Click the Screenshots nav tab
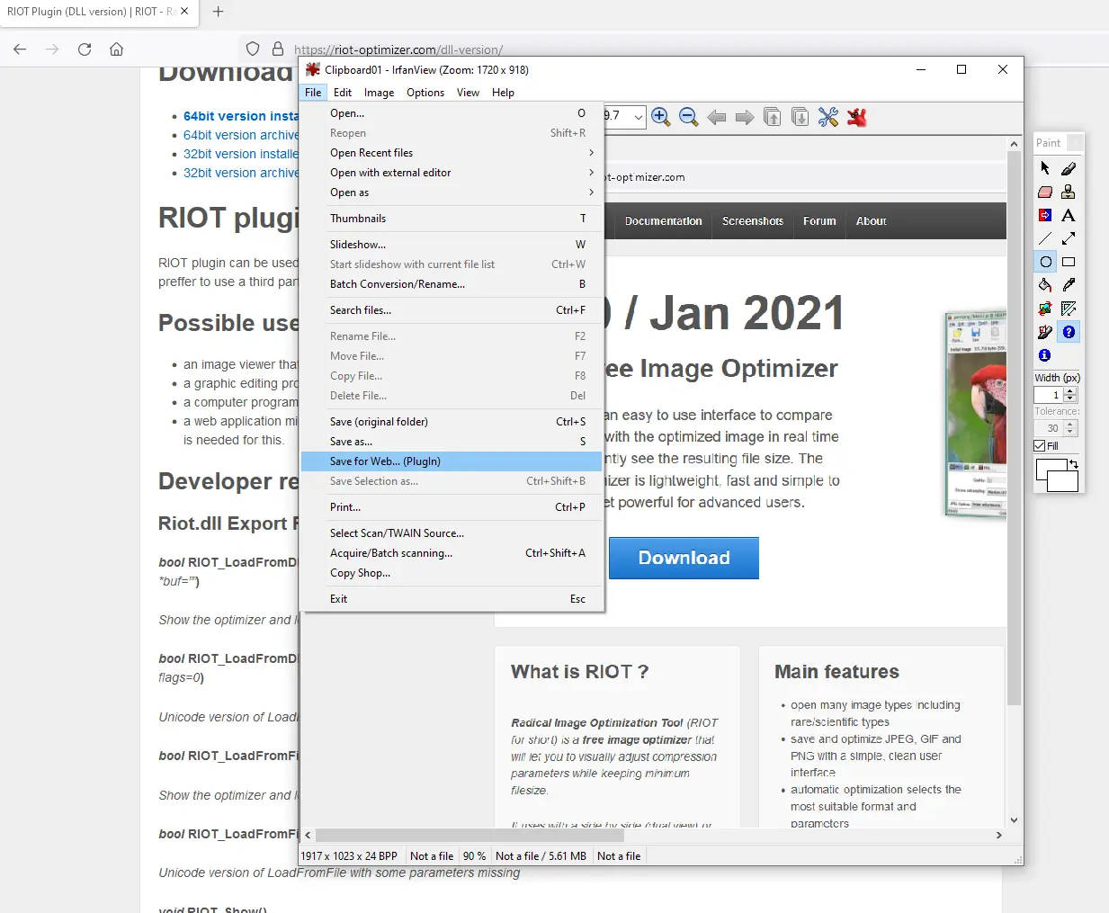This screenshot has height=913, width=1109. (753, 221)
